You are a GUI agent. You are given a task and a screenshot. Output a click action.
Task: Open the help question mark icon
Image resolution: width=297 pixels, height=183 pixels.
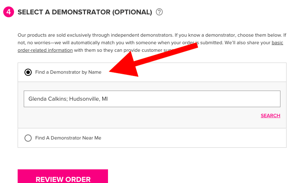click(x=159, y=12)
